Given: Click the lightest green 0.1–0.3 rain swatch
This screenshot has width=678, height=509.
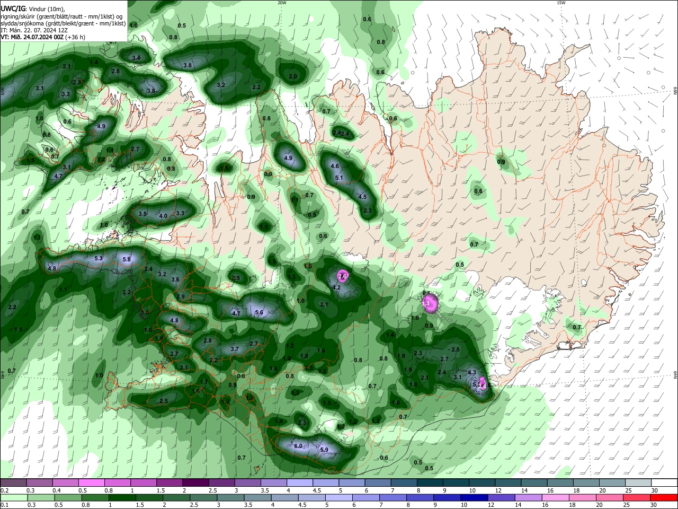Looking at the screenshot, I should pos(13,497).
